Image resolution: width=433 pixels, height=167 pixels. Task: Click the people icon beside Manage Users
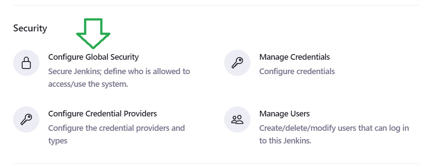click(237, 119)
